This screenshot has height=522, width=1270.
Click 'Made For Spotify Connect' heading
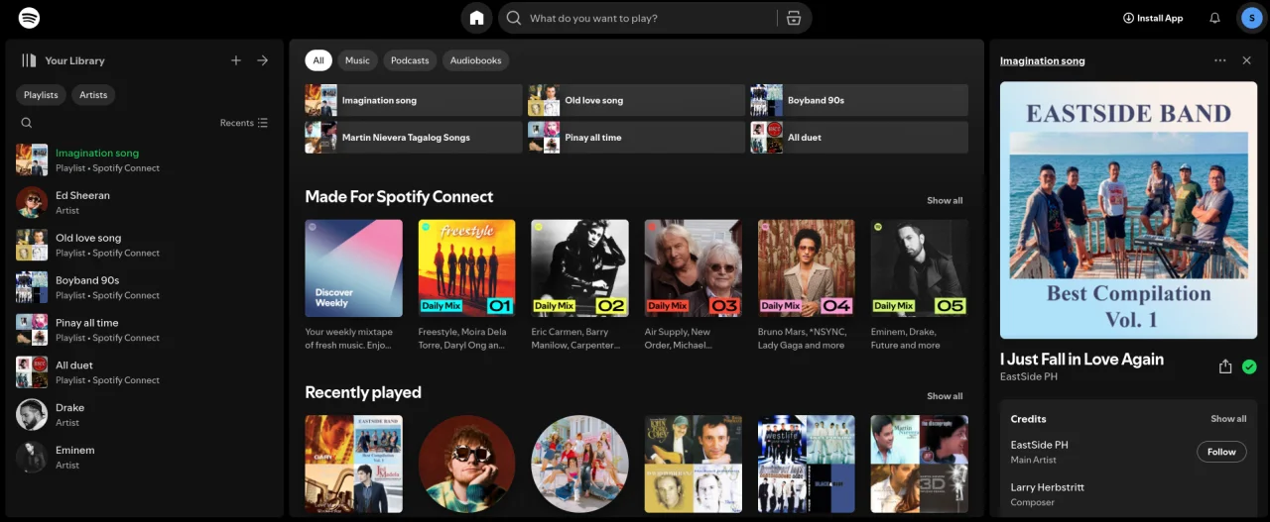[x=399, y=197]
